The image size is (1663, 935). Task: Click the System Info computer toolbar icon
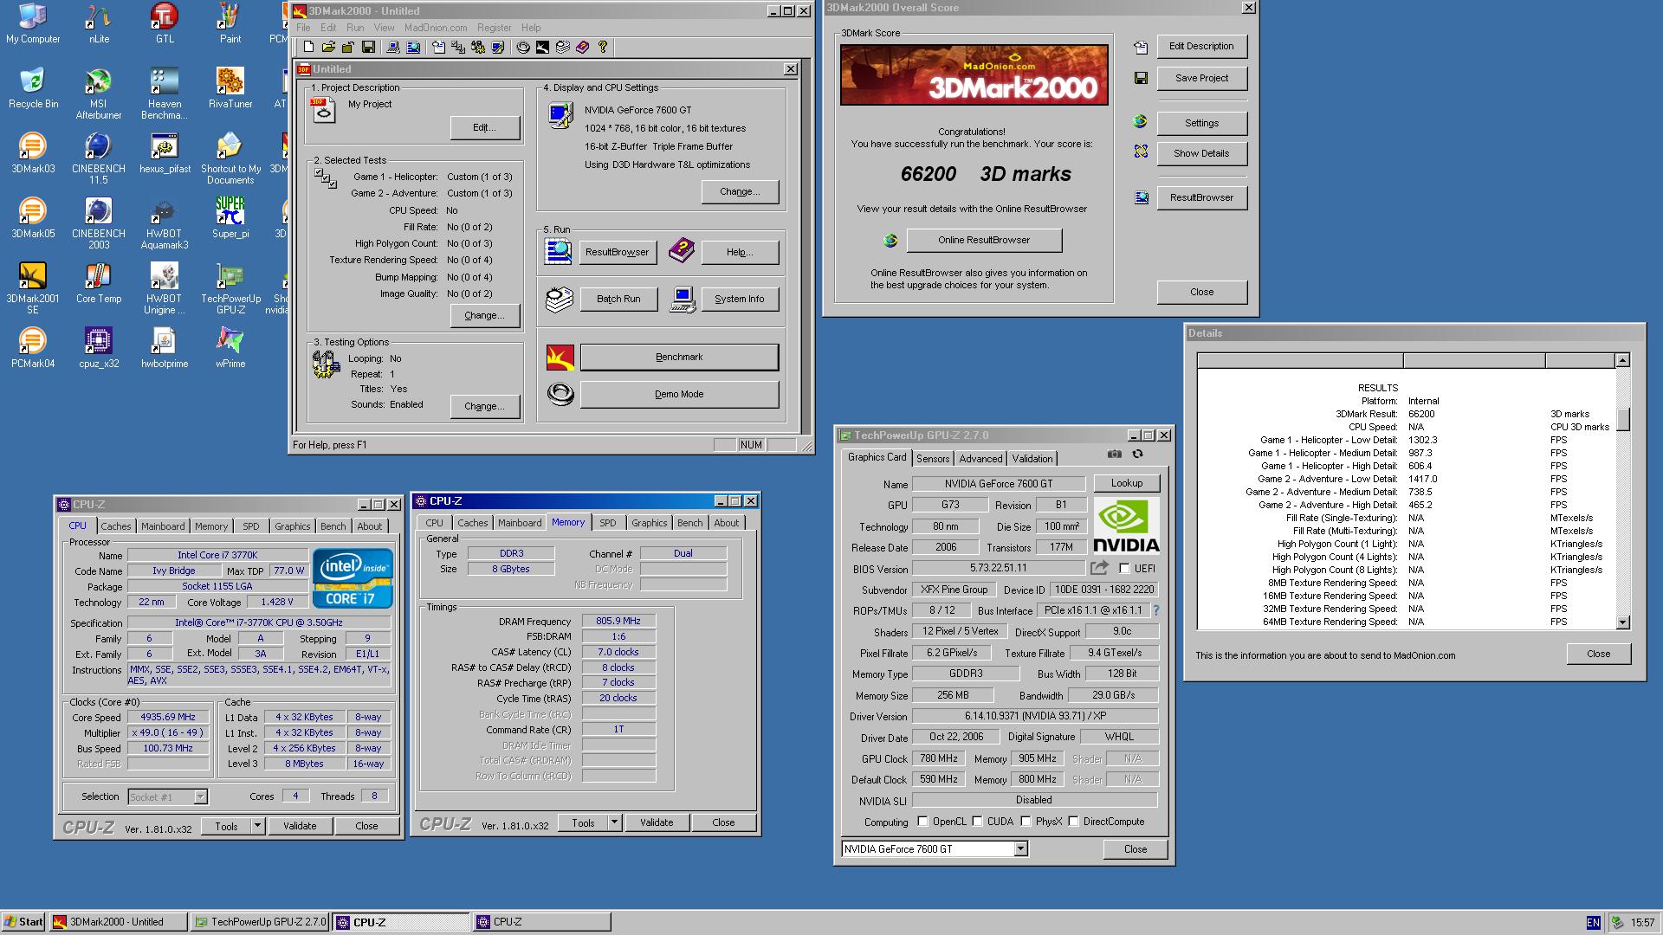(393, 47)
